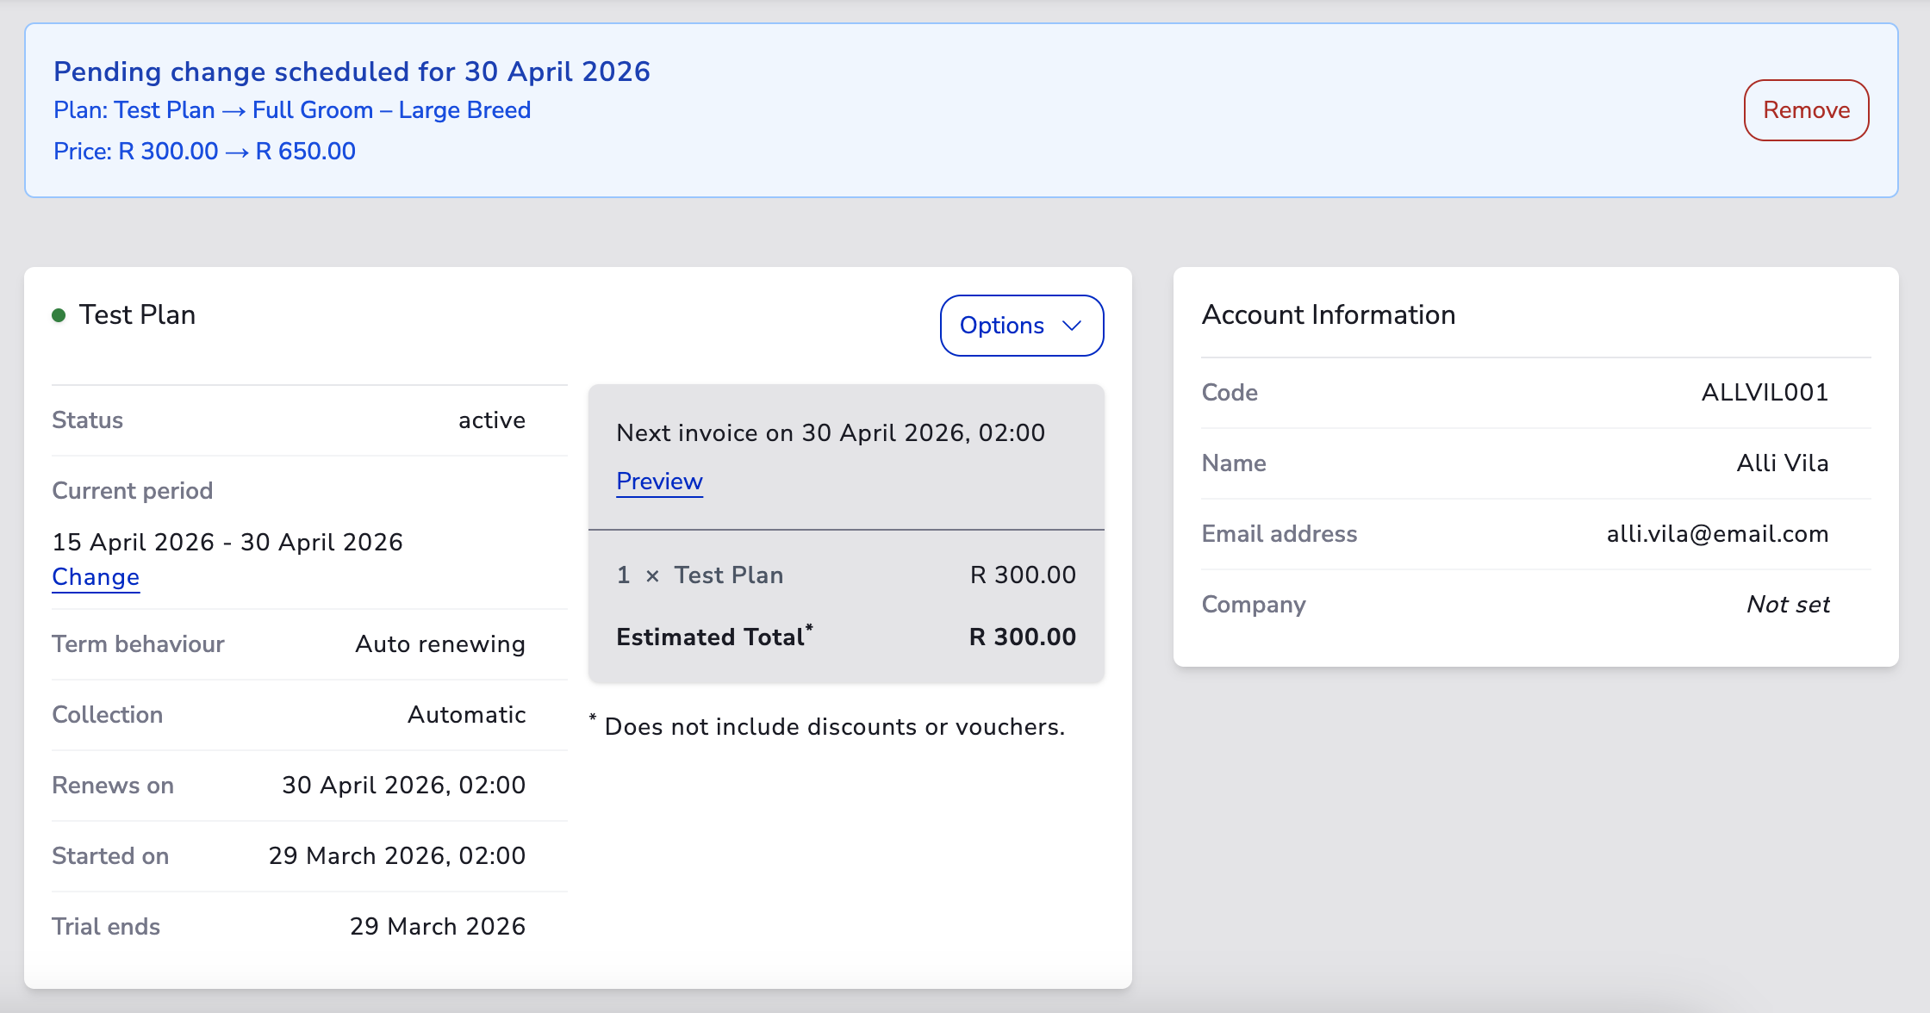
Task: Click the R 650.00 new price text
Action: click(x=306, y=152)
